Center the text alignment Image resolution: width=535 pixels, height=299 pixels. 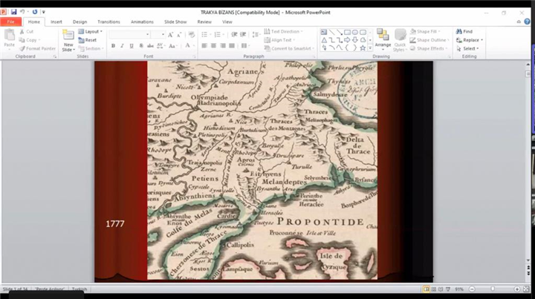[213, 46]
